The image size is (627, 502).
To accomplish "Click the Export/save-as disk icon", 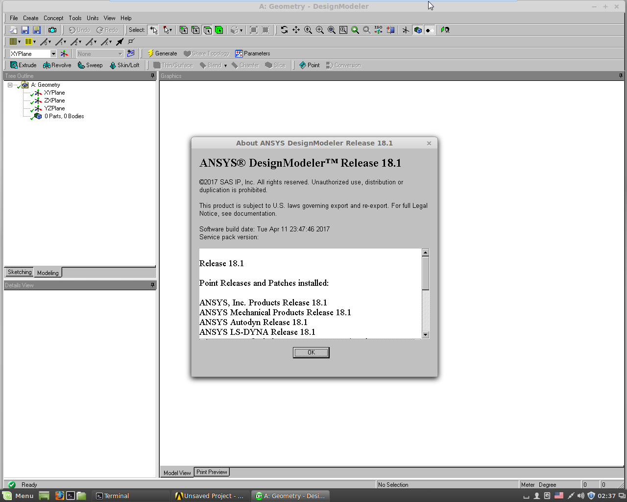I will click(x=36, y=30).
